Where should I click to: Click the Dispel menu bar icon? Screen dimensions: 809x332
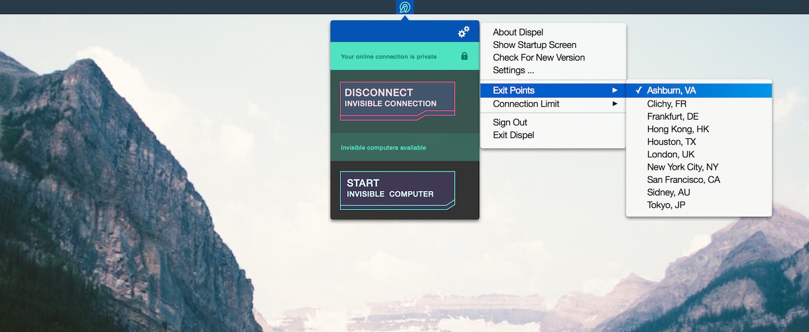[x=404, y=7]
